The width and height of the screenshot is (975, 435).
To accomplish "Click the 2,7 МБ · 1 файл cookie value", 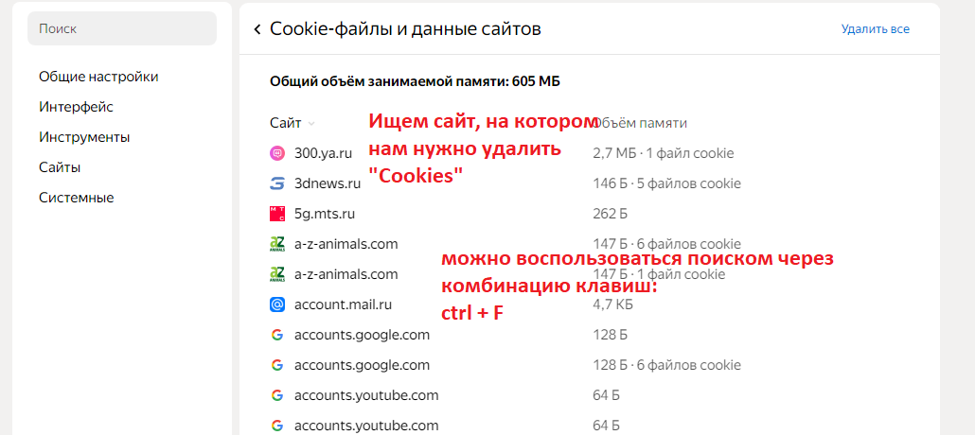I will point(664,153).
